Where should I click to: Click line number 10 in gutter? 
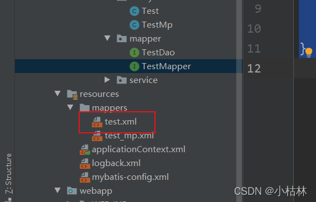(254, 29)
